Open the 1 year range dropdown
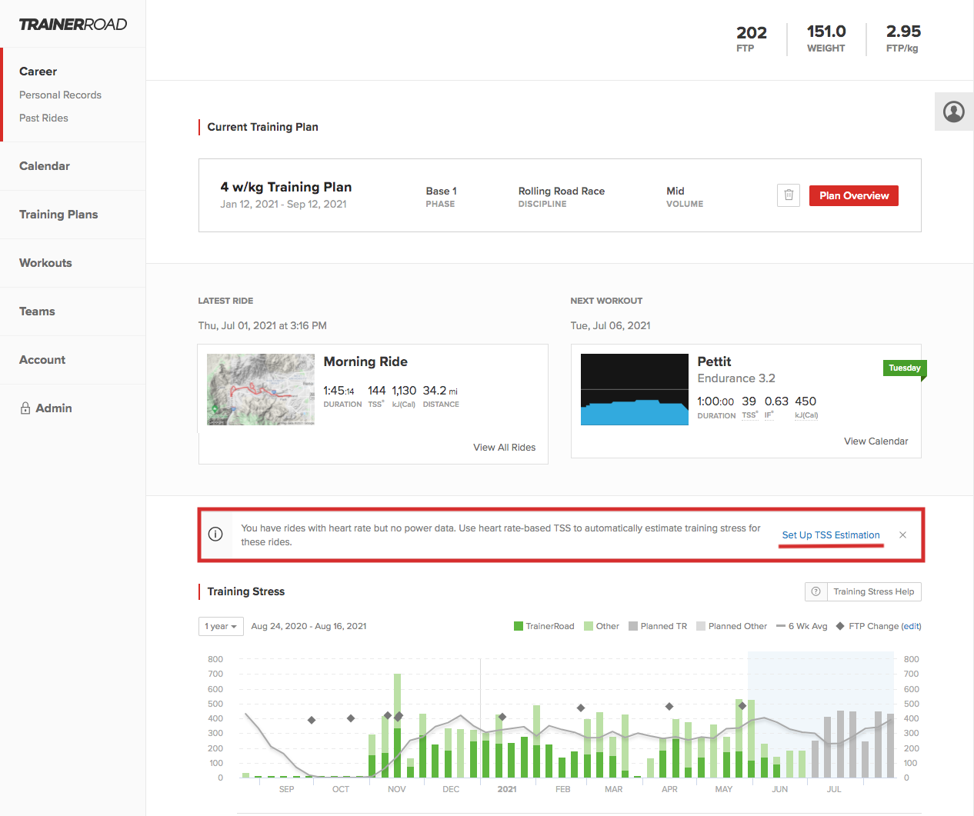This screenshot has height=816, width=974. (221, 626)
